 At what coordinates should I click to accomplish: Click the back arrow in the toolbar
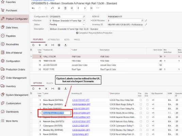pyautogui.click(x=33, y=8)
